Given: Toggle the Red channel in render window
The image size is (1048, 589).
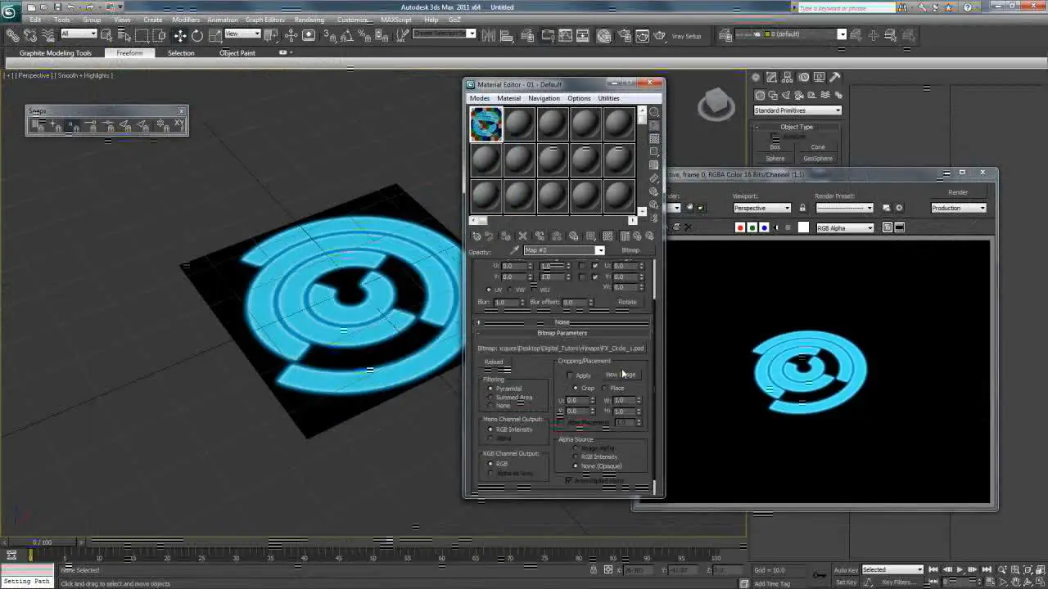Looking at the screenshot, I should 740,228.
